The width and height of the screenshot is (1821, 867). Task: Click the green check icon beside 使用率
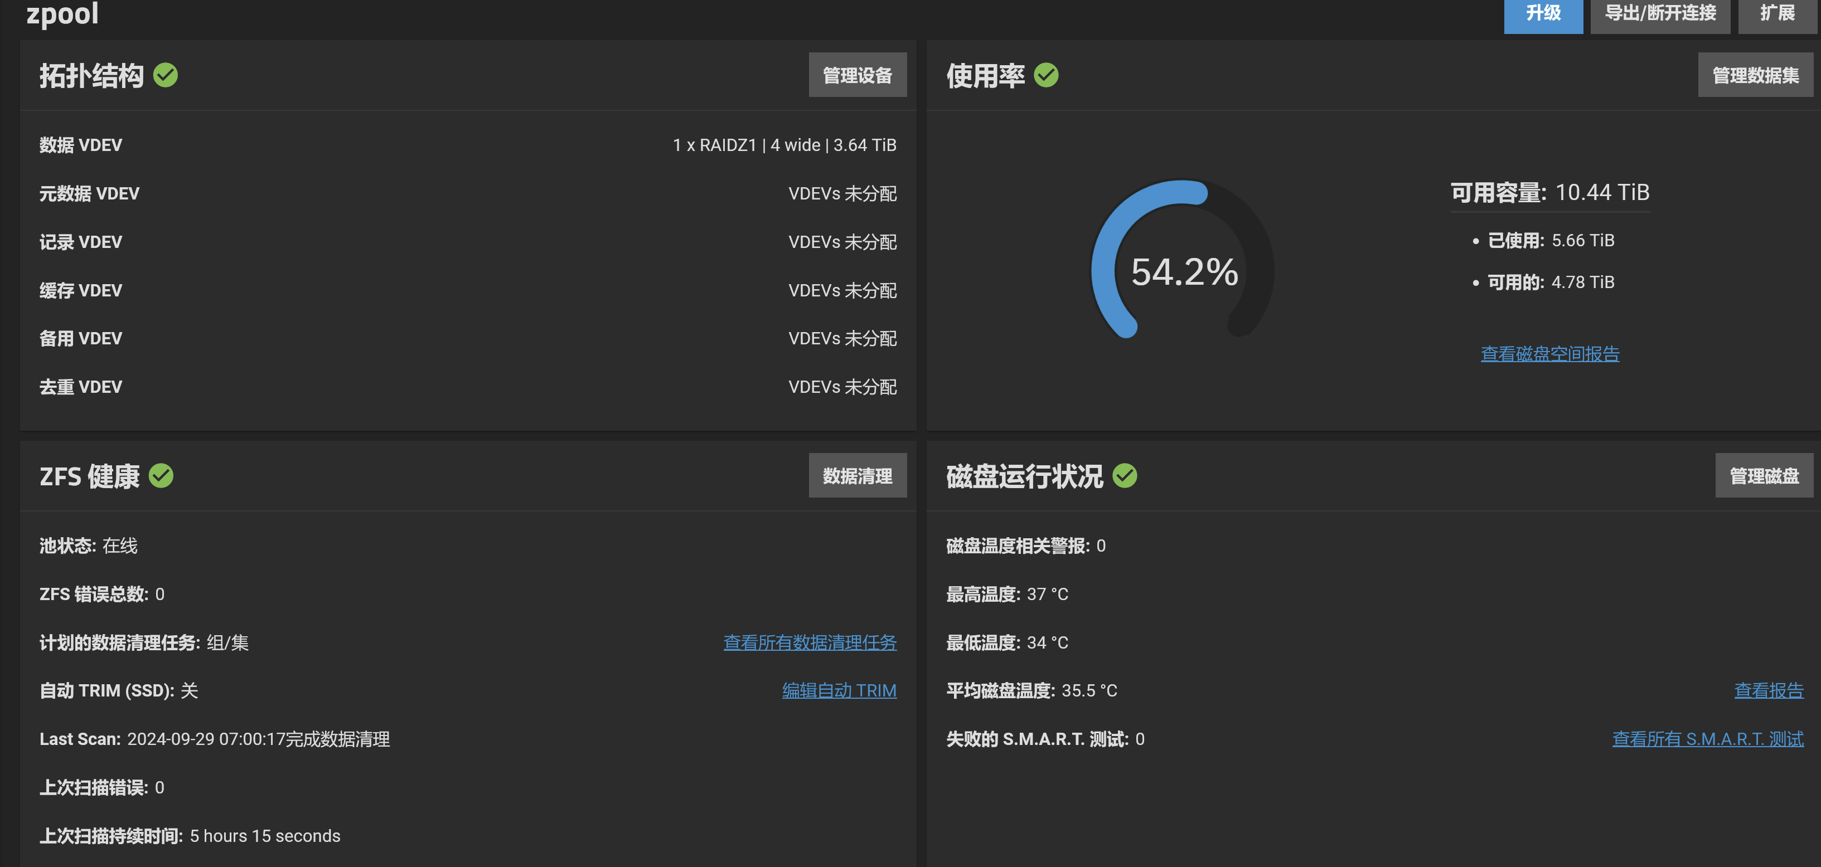coord(1046,75)
